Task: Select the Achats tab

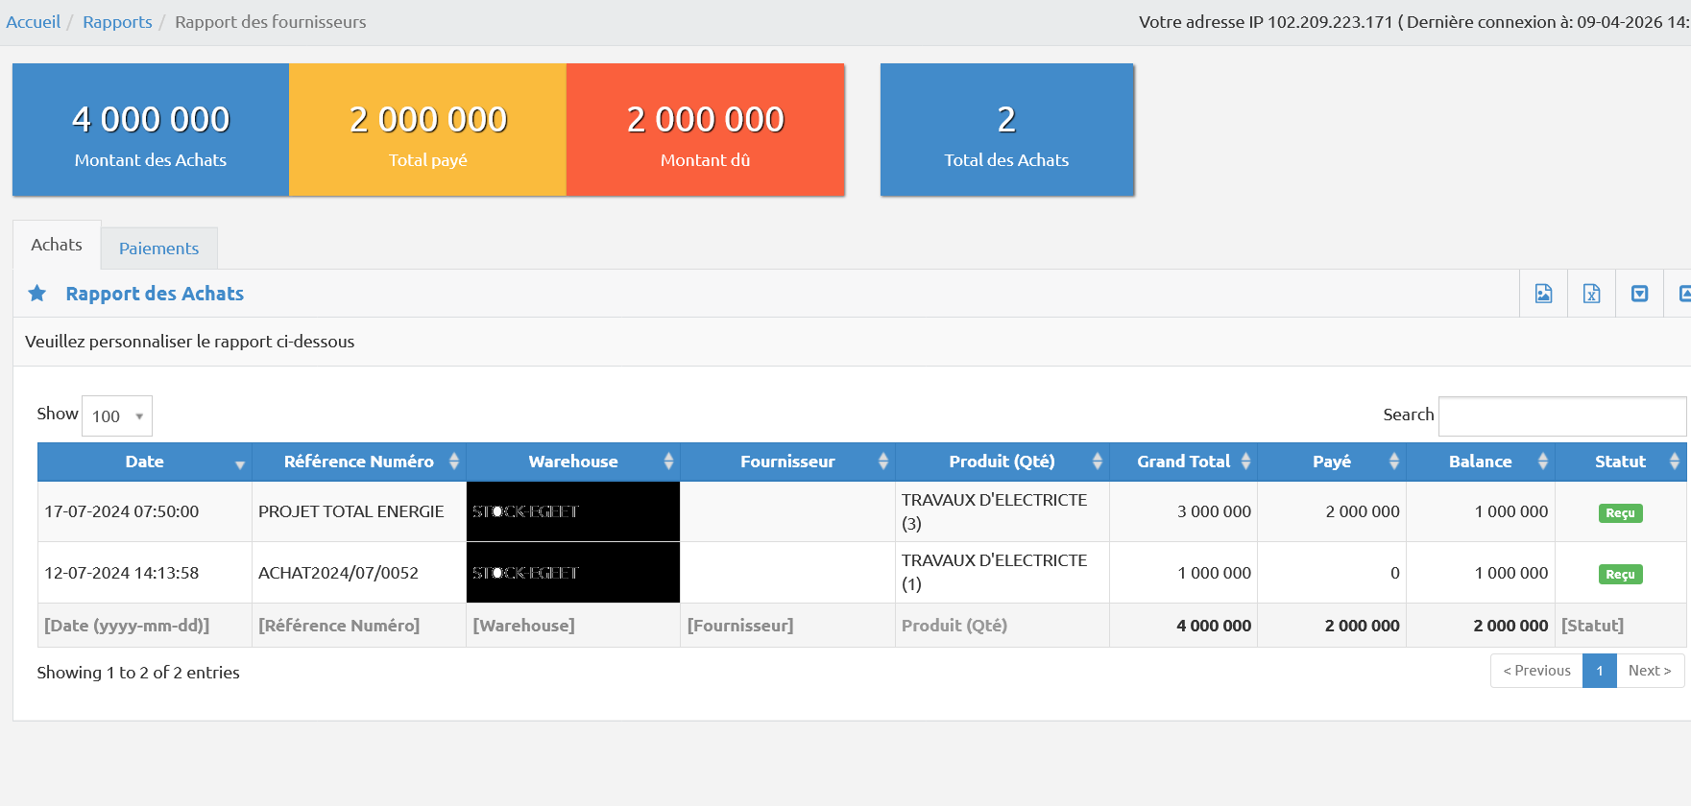Action: click(57, 245)
